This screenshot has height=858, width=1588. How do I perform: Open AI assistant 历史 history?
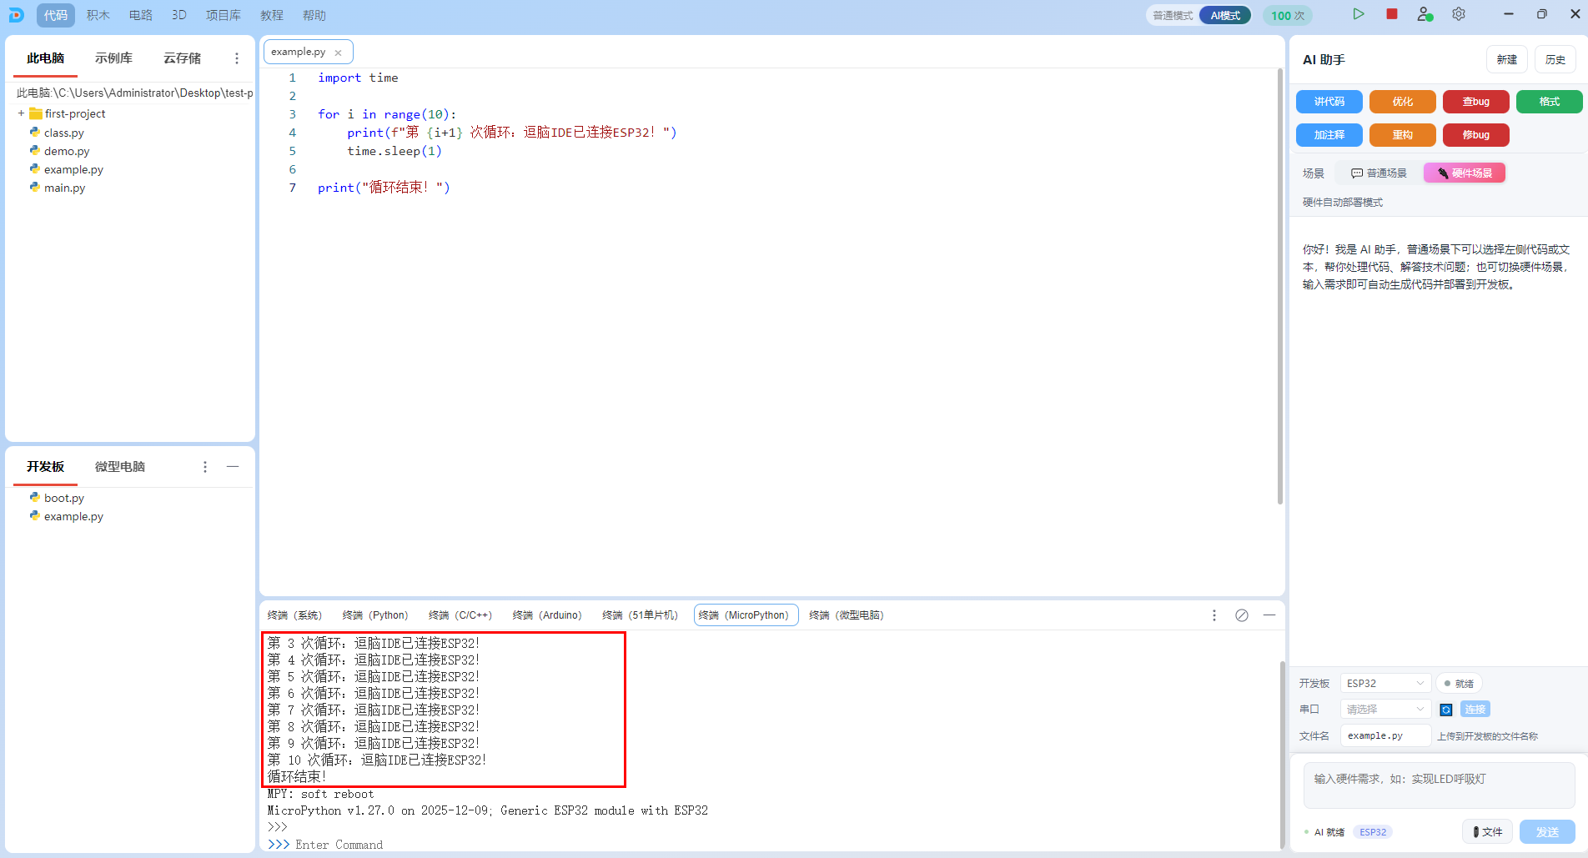click(1555, 60)
